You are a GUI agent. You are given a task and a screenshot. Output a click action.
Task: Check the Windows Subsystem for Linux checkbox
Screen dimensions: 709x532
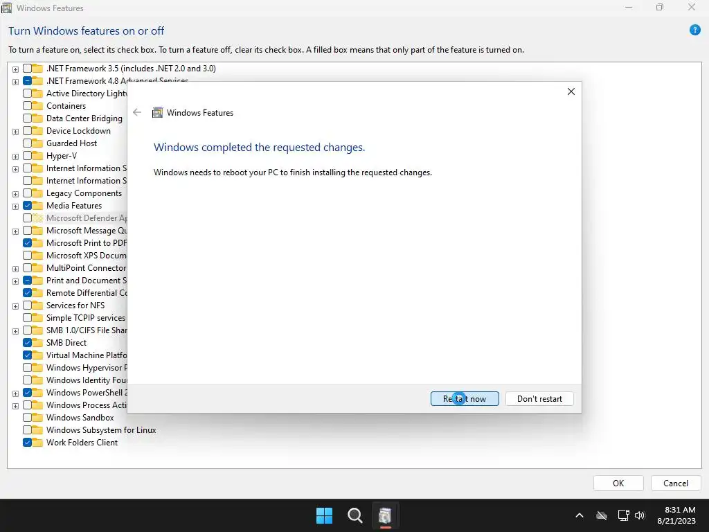pos(27,429)
